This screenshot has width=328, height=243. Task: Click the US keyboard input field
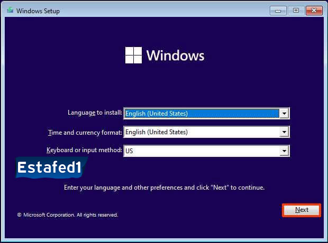(x=201, y=151)
